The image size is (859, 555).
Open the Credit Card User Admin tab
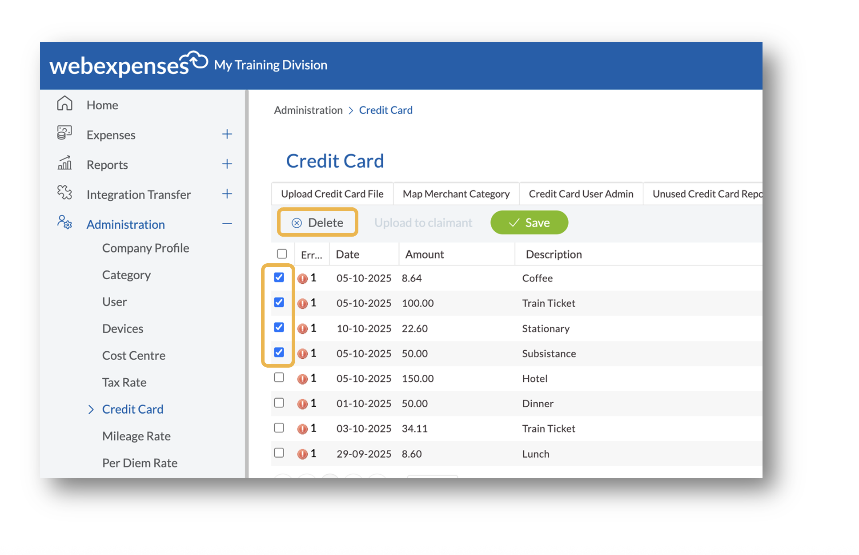pos(581,194)
